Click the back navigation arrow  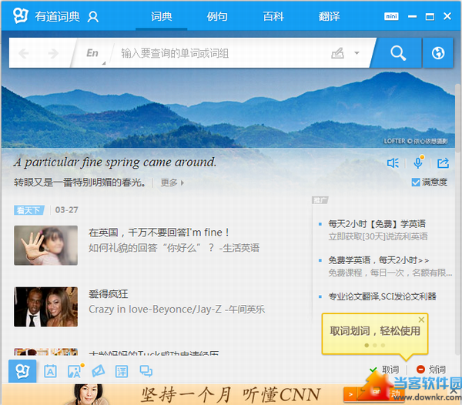pos(24,53)
